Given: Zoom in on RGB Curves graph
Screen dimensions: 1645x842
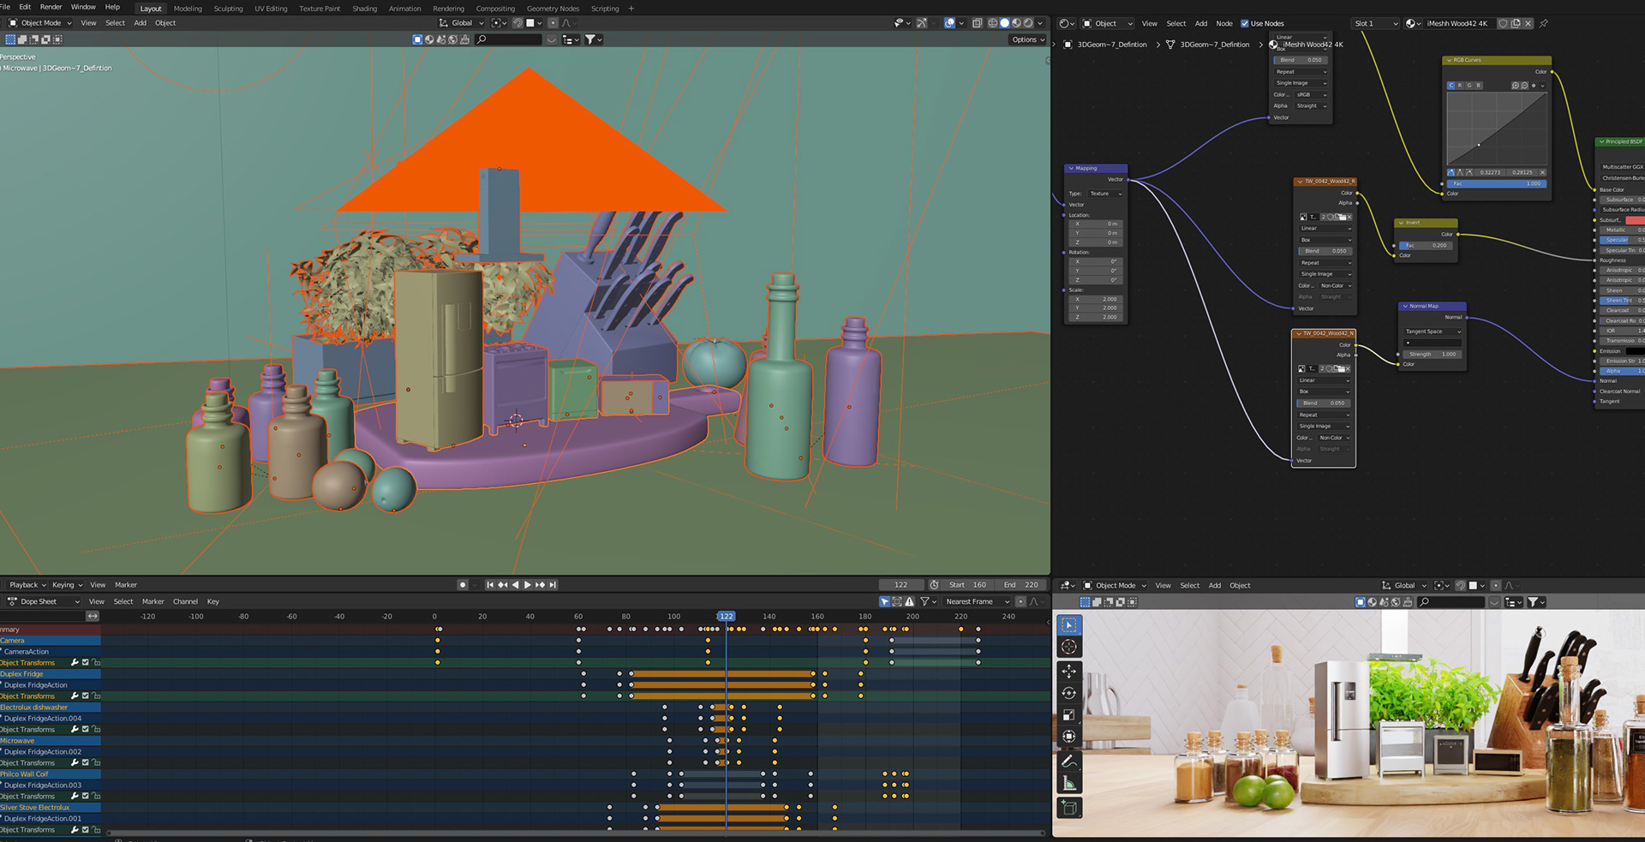Looking at the screenshot, I should [x=1515, y=86].
